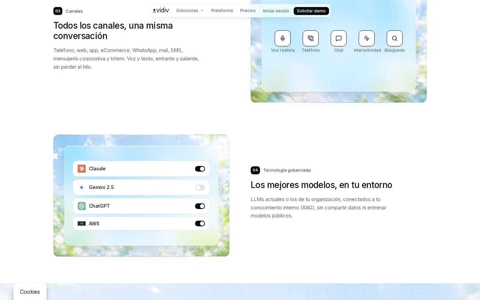The width and height of the screenshot is (480, 300).
Task: Click the "Canales" section label
Action: (x=74, y=11)
